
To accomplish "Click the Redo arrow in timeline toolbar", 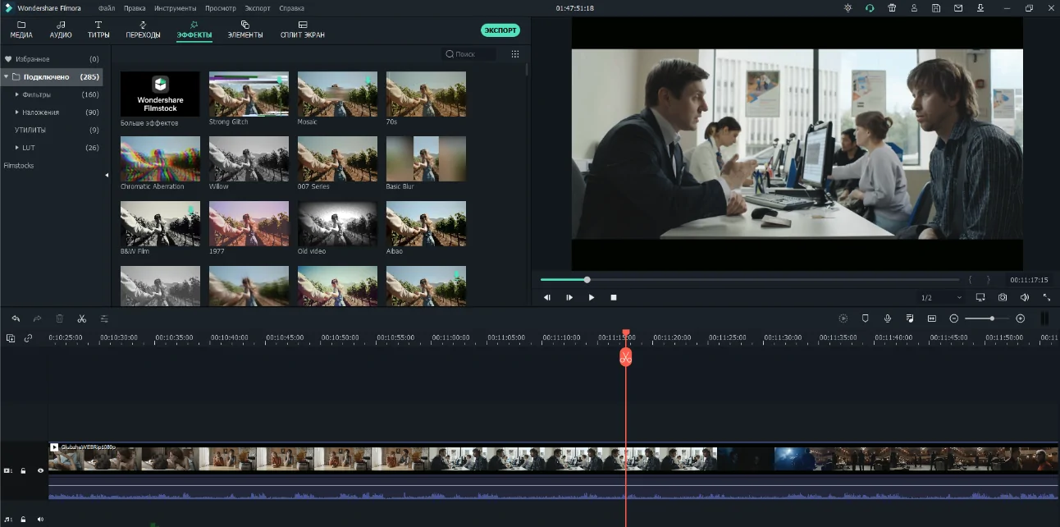I will pos(37,318).
